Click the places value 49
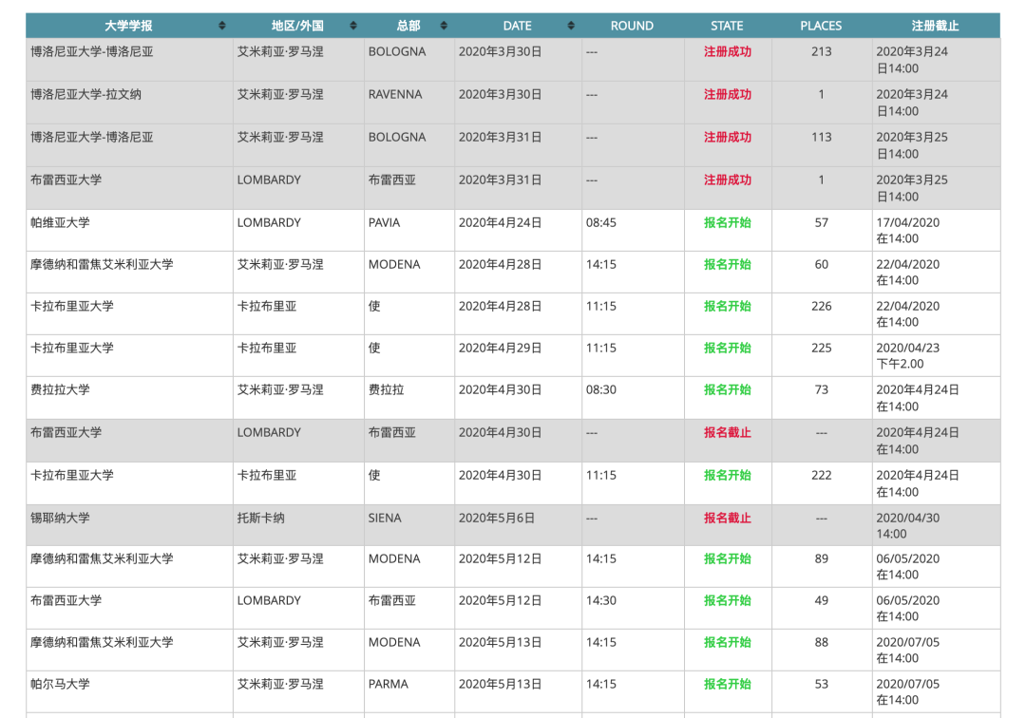Viewport: 1026px width, 718px height. [821, 600]
